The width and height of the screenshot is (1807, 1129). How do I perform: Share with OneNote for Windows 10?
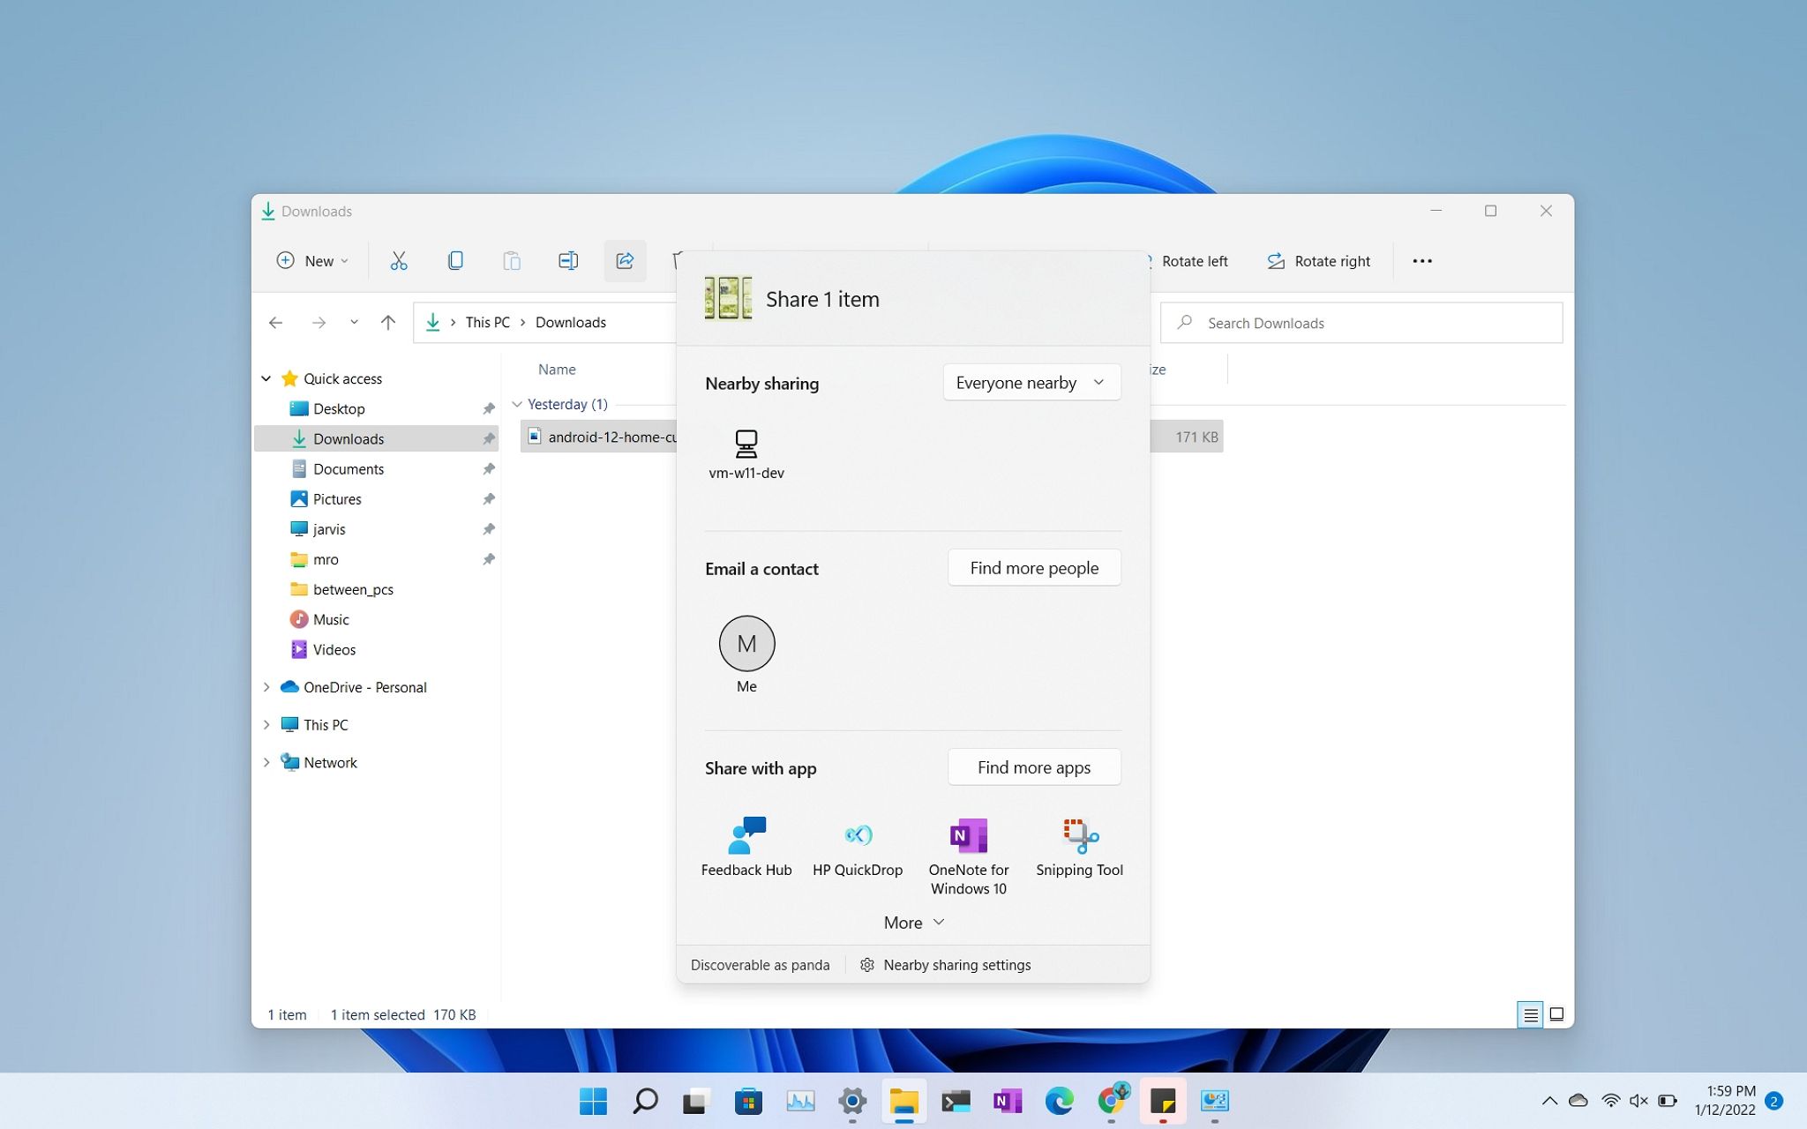[969, 856]
